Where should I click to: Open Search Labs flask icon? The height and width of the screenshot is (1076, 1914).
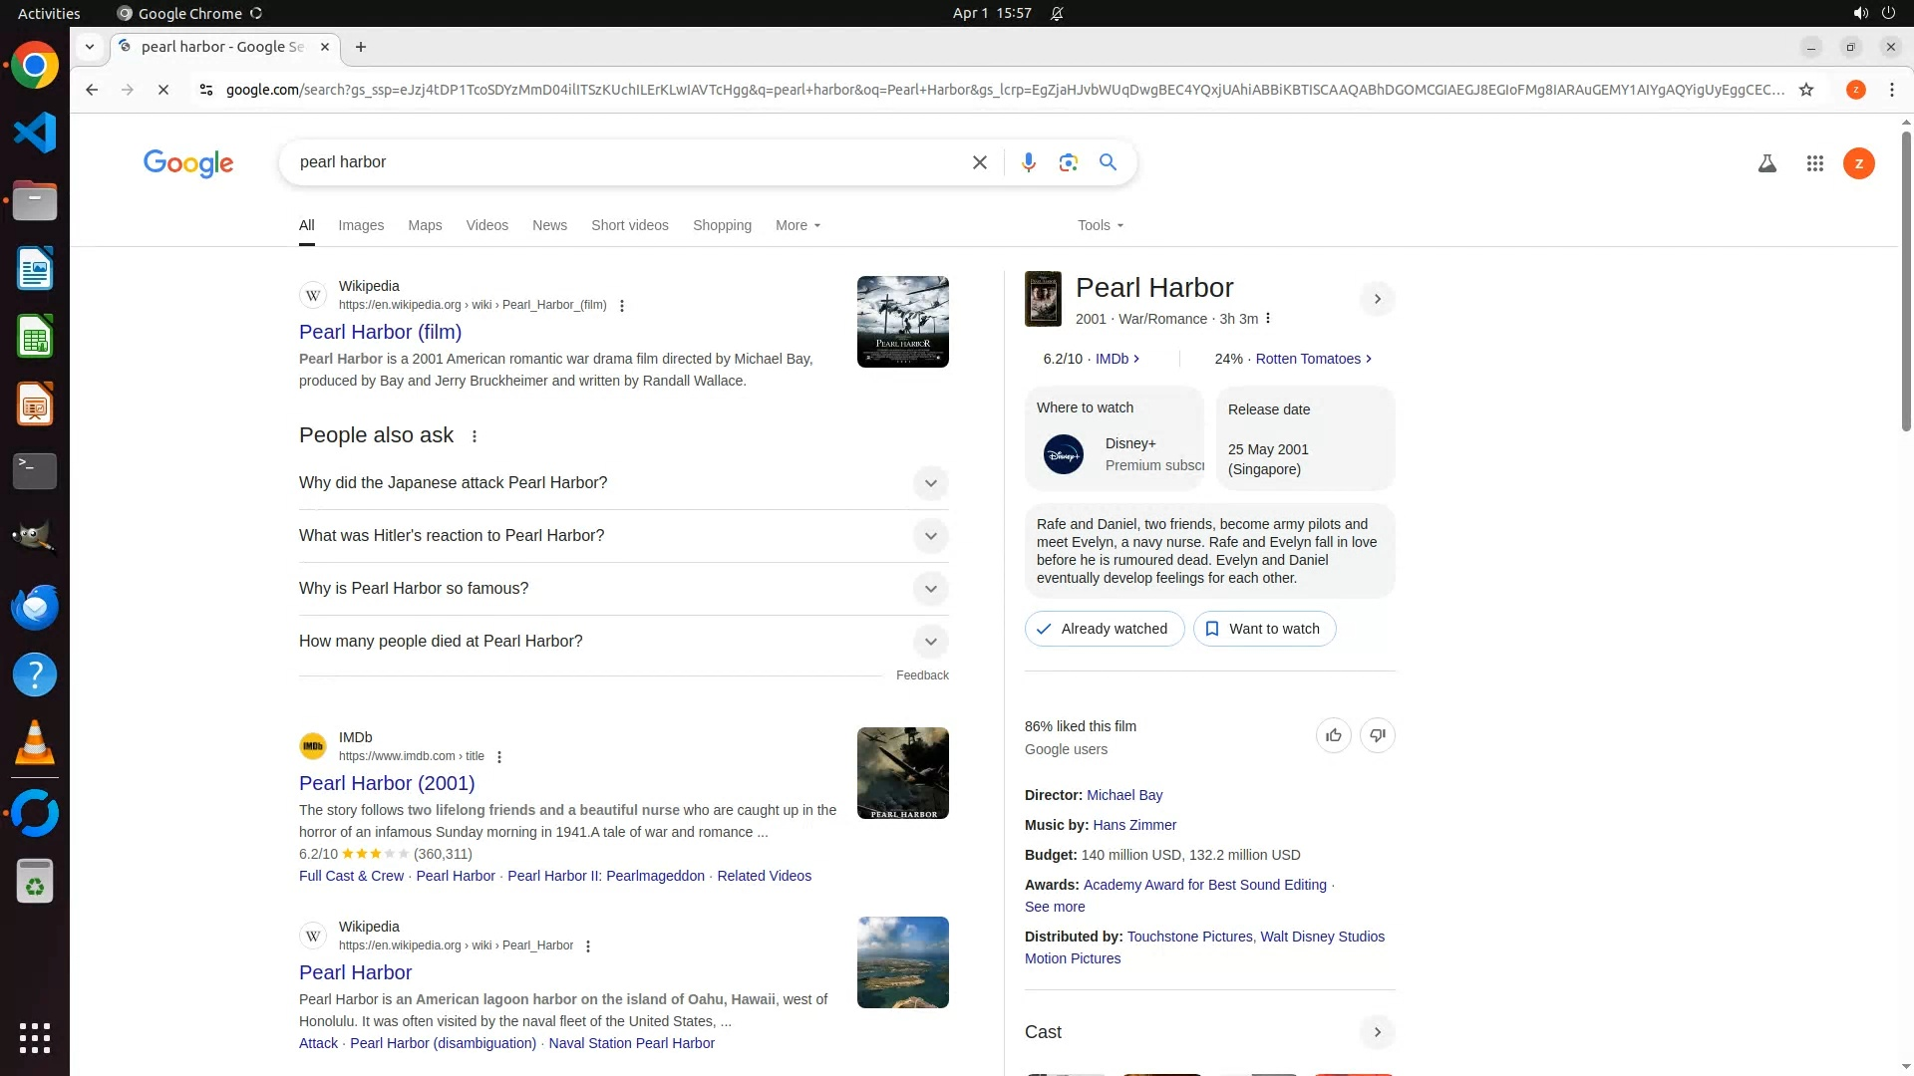click(x=1766, y=163)
